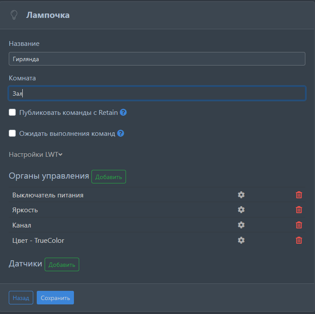Delete the Яркость control with trash icon
This screenshot has width=315, height=314.
pyautogui.click(x=299, y=210)
